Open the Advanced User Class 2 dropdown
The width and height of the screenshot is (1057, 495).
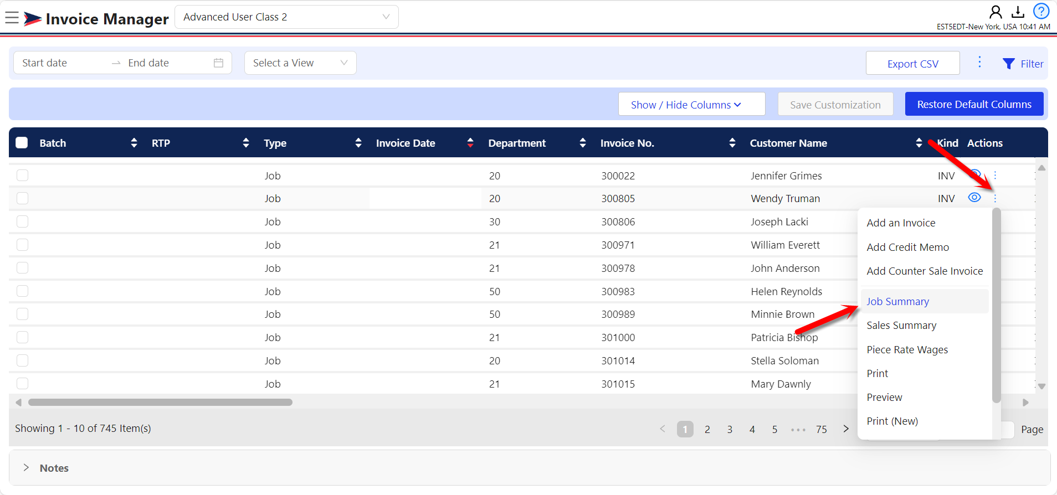pos(286,17)
